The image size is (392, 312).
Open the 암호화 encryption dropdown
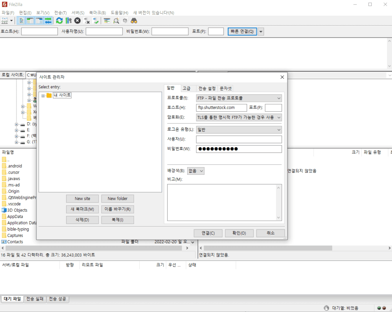[x=239, y=117]
